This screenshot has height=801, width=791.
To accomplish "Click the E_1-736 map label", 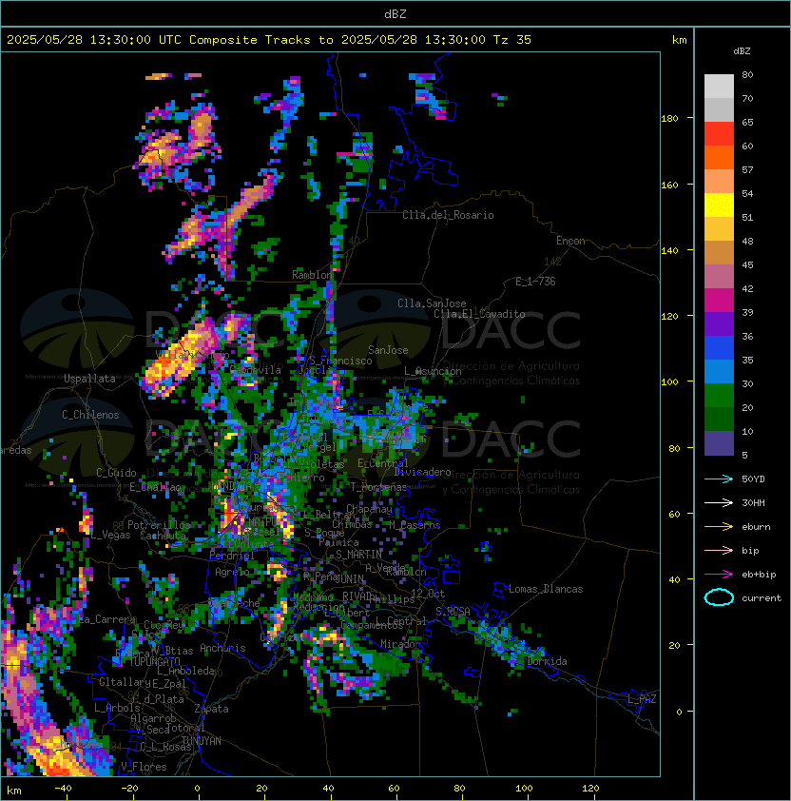I will 535,282.
